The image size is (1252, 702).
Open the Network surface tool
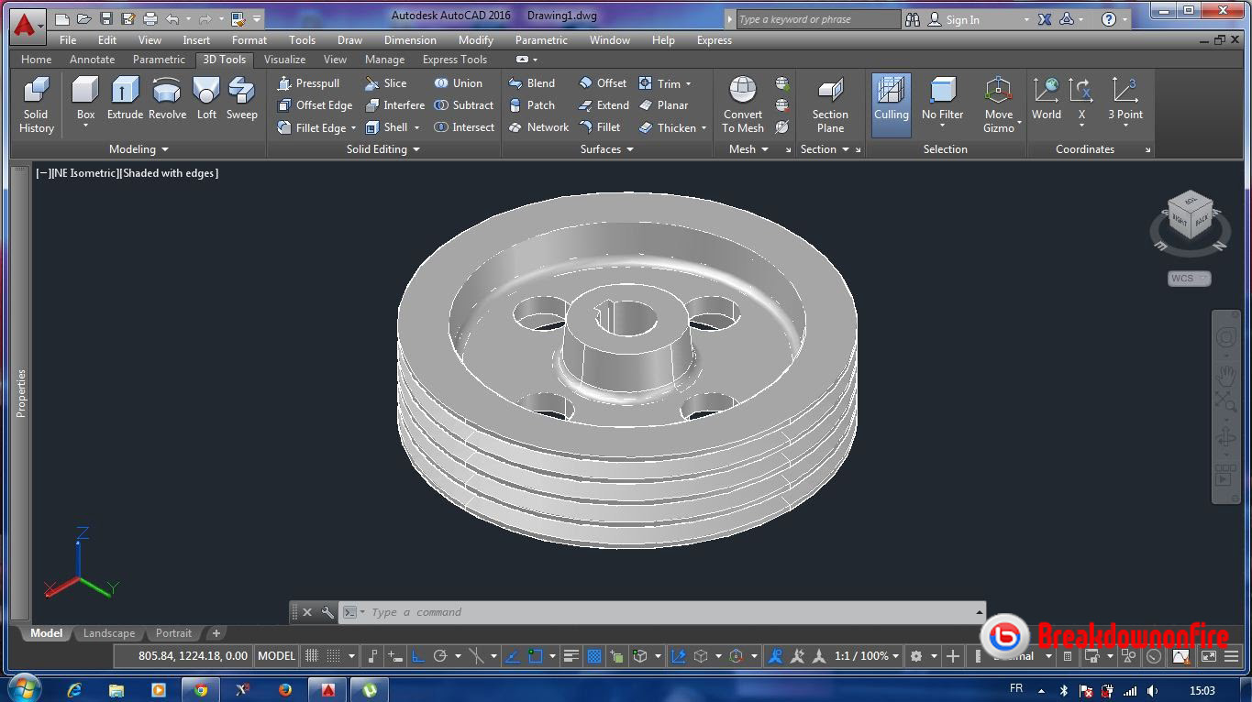tap(538, 127)
